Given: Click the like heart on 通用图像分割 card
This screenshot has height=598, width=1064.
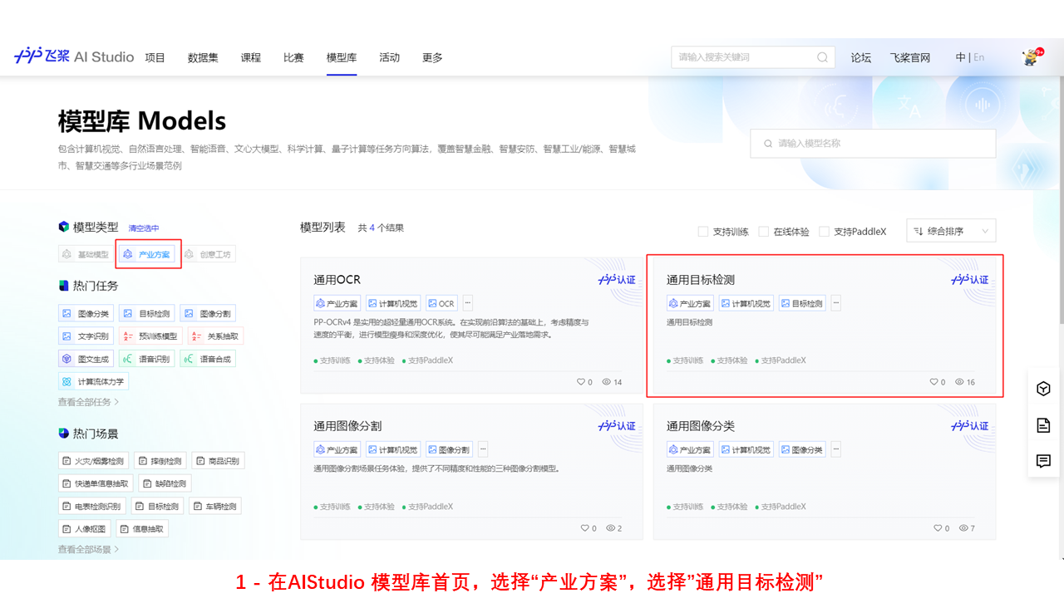Looking at the screenshot, I should 585,528.
